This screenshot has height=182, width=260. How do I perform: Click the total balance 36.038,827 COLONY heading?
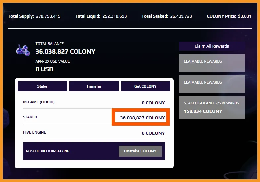(x=66, y=52)
